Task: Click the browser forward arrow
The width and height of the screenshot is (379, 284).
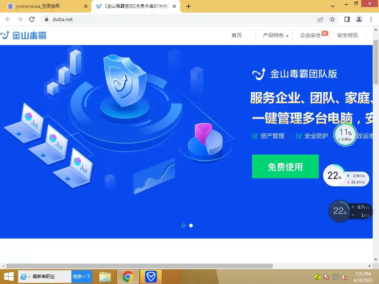Action: pyautogui.click(x=20, y=19)
